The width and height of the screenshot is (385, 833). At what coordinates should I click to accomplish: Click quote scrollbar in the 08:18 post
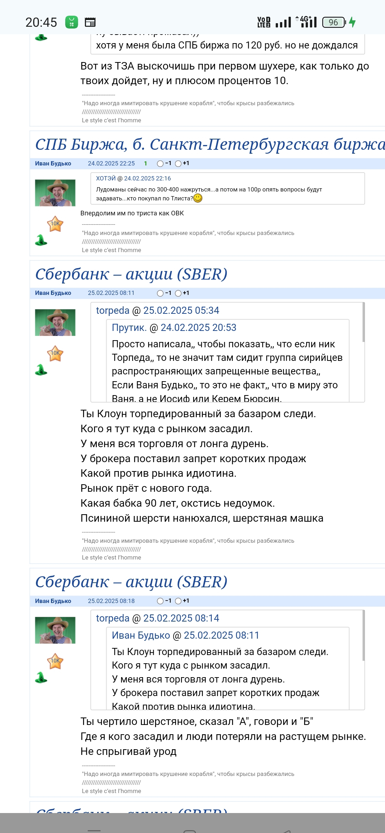point(363,635)
